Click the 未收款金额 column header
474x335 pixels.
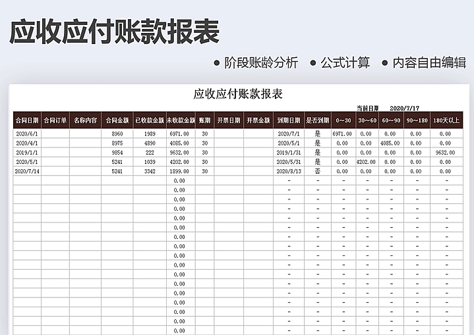click(180, 120)
